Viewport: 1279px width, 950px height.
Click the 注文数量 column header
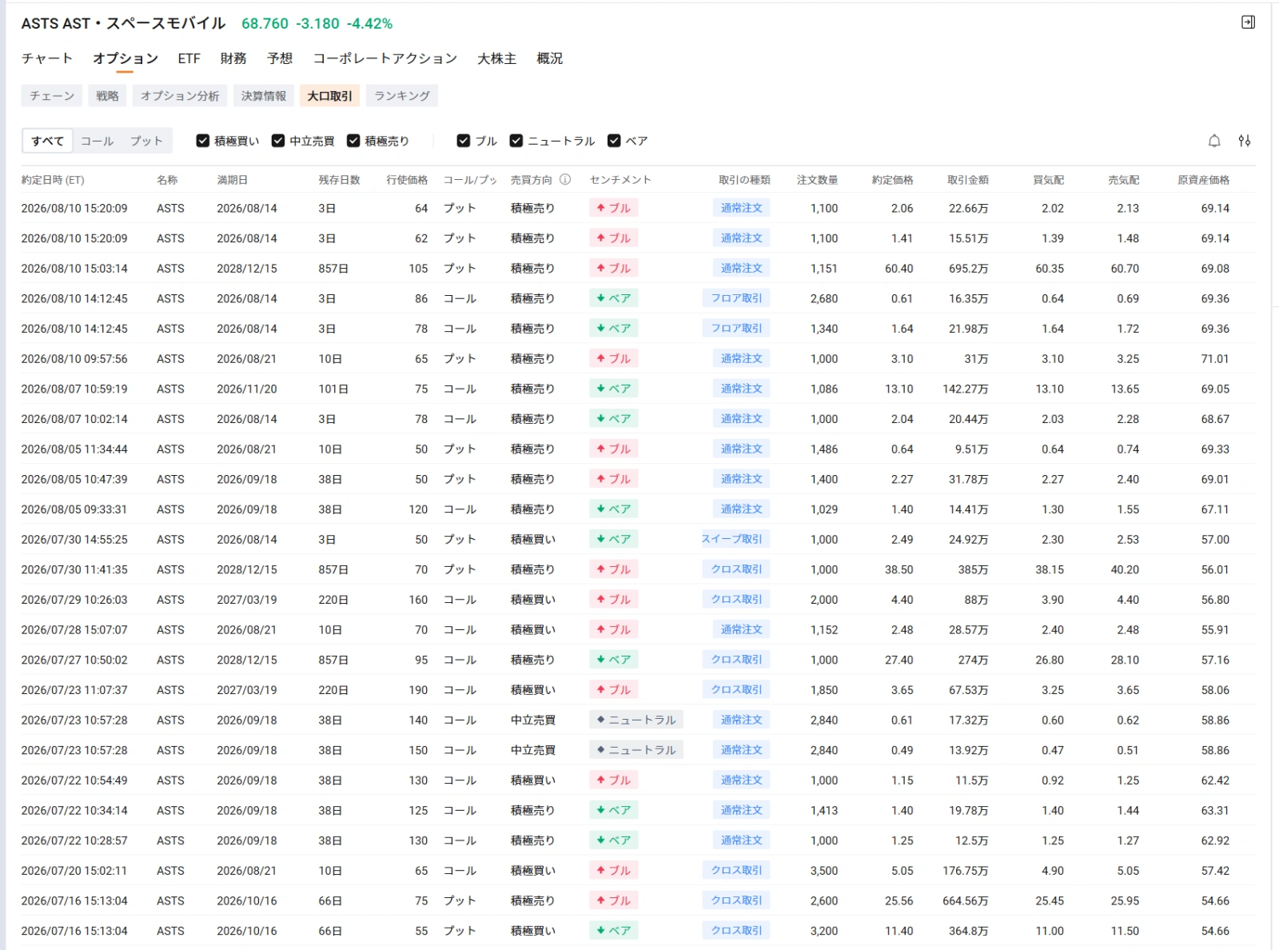coord(818,180)
